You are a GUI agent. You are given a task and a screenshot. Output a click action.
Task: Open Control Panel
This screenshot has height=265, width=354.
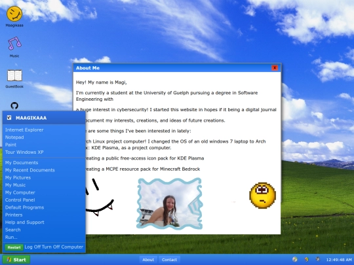20,200
